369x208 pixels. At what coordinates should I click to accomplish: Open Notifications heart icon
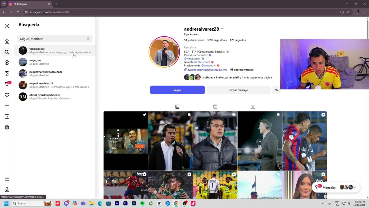7,95
